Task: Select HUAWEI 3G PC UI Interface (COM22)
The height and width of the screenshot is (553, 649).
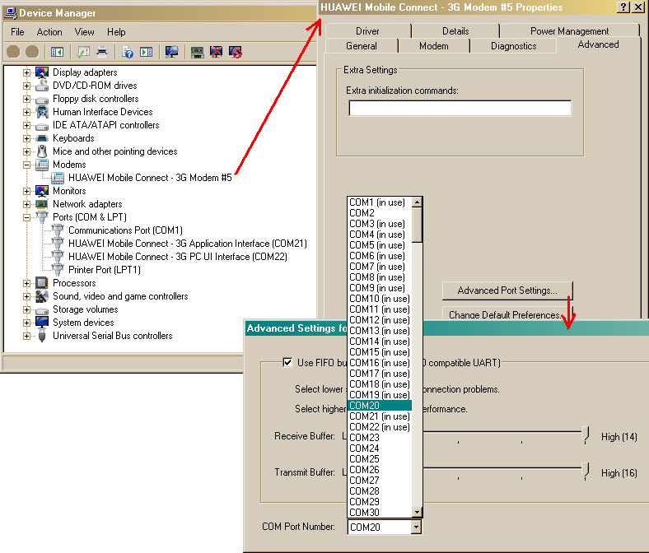Action: pyautogui.click(x=178, y=257)
